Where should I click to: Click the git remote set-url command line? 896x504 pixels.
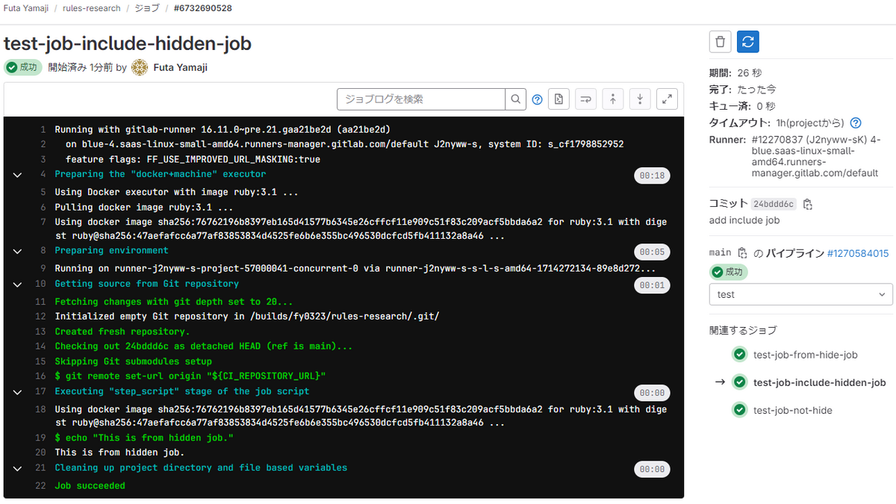[x=190, y=376]
